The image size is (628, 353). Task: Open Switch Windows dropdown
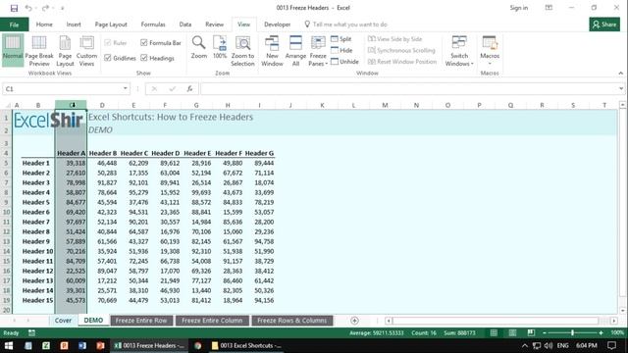click(459, 50)
